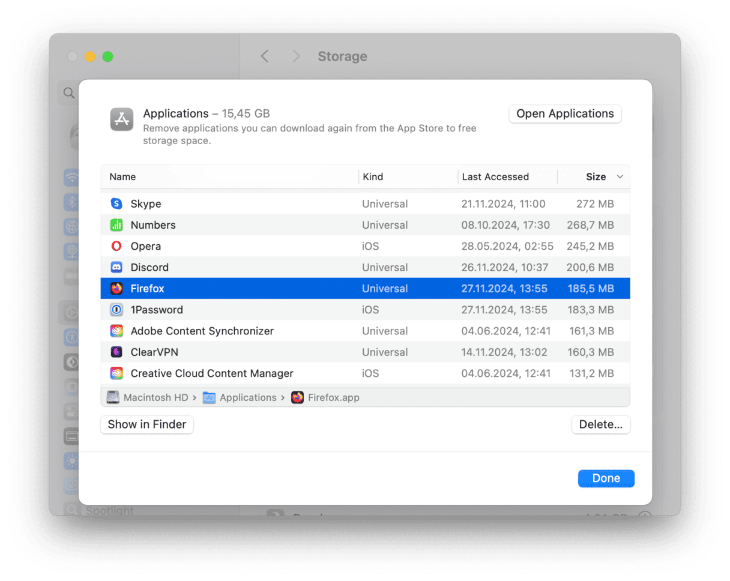Open Applications folder via top button
Image resolution: width=730 pixels, height=581 pixels.
(x=565, y=114)
